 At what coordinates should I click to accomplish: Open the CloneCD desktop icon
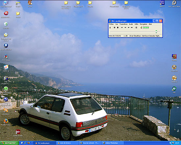click(174, 79)
